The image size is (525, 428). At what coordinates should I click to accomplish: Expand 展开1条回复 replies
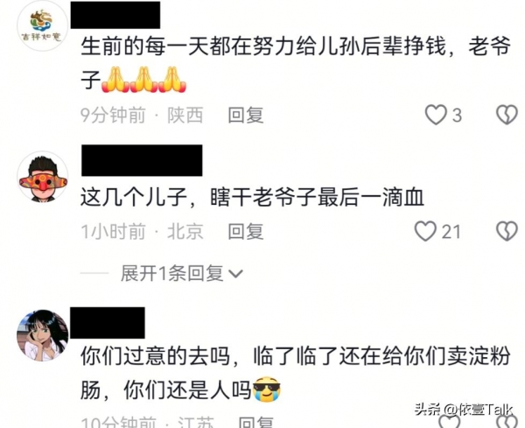pos(171,273)
